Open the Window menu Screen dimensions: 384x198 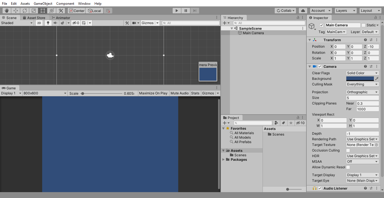[84, 4]
